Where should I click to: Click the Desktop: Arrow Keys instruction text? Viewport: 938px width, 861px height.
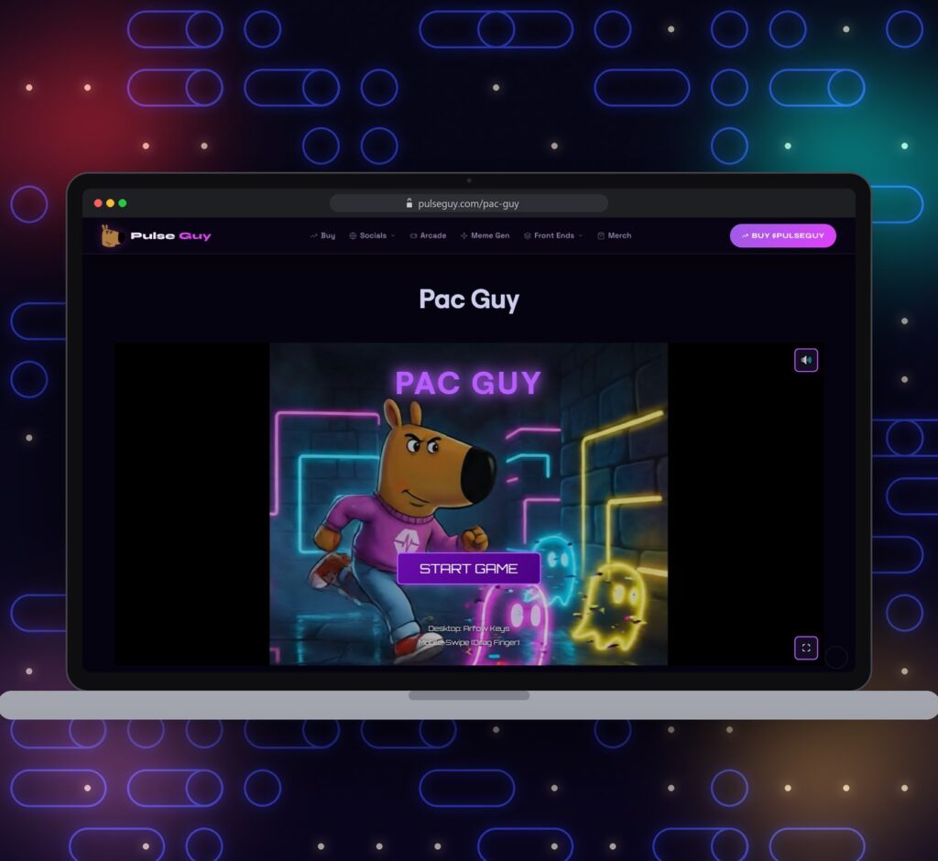(x=468, y=628)
